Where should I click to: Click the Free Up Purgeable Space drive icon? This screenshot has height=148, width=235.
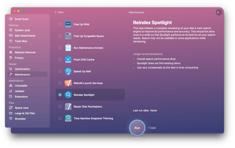point(68,36)
